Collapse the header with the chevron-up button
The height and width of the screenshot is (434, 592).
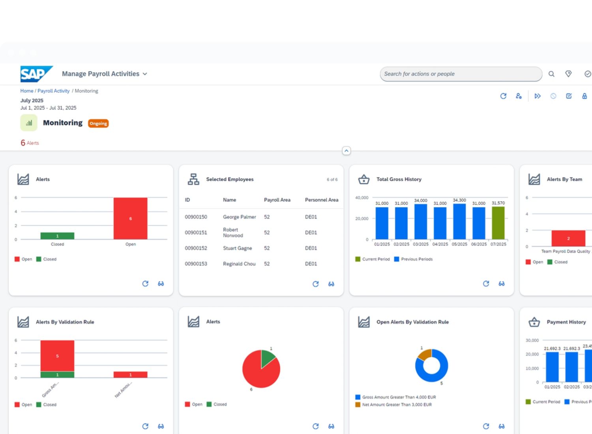346,151
